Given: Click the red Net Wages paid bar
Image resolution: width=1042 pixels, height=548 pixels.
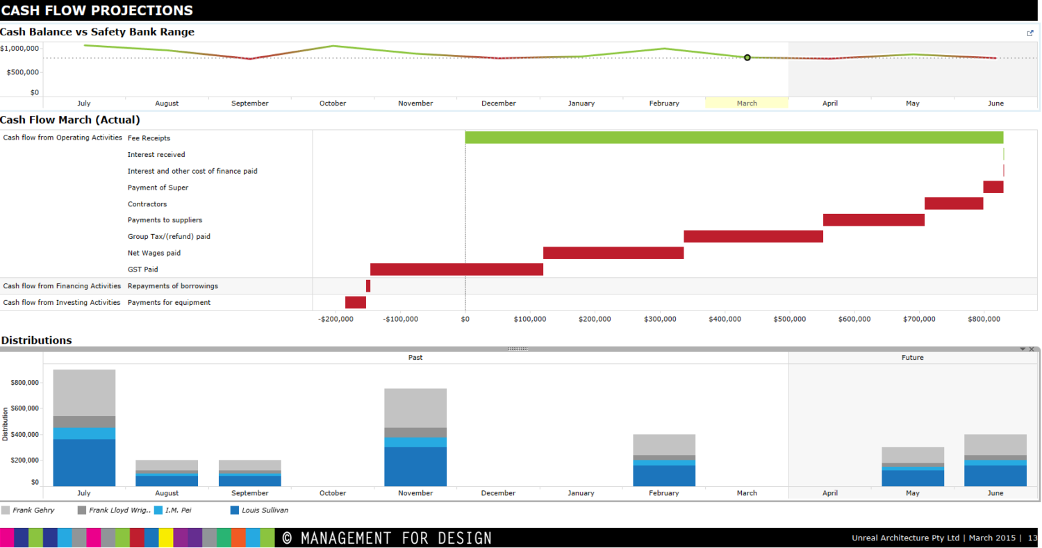Looking at the screenshot, I should coord(613,253).
